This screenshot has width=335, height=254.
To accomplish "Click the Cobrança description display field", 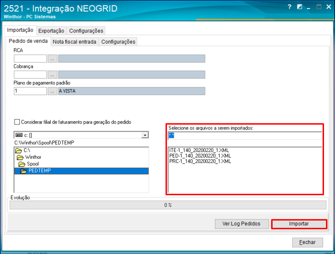I will [132, 75].
